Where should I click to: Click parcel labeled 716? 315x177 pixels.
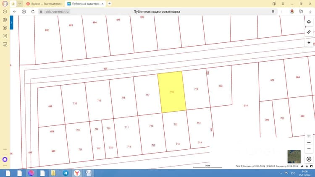tap(123, 98)
